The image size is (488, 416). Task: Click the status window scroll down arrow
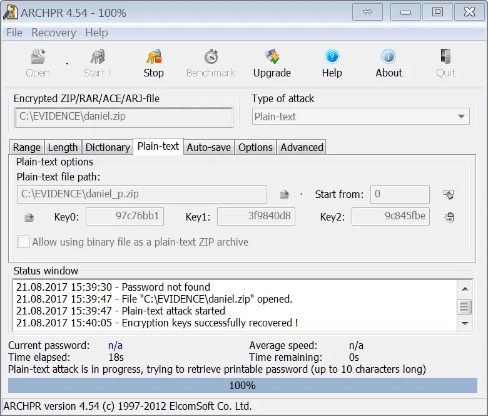coord(464,323)
